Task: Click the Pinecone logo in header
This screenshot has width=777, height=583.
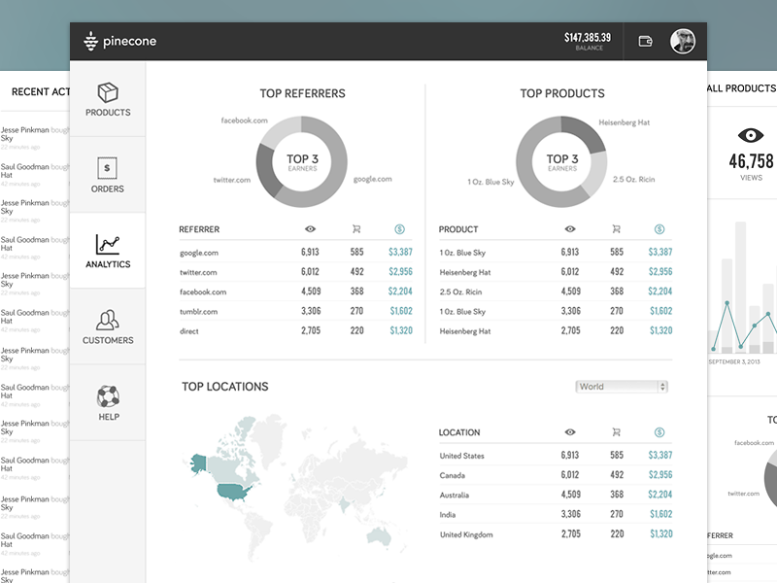Action: click(120, 41)
